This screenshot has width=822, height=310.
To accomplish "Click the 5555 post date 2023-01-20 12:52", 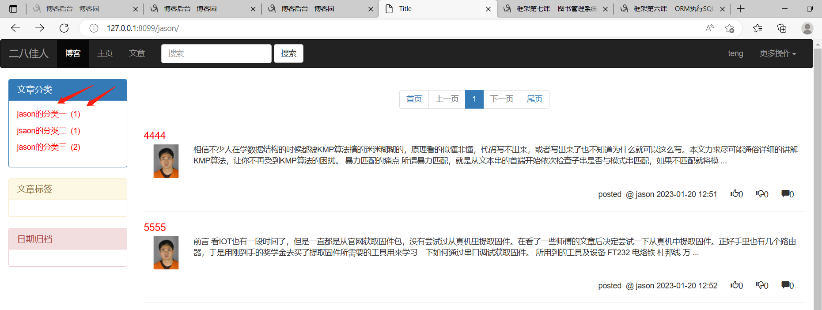I will coord(687,286).
